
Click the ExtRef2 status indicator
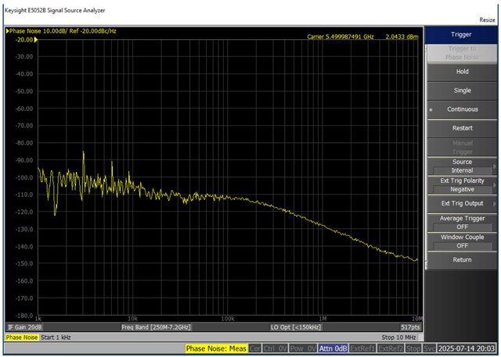click(x=391, y=348)
